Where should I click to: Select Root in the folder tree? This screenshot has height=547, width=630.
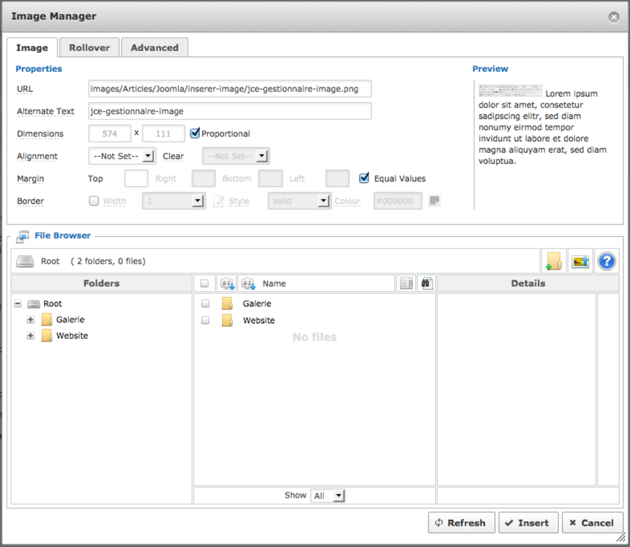[x=52, y=303]
